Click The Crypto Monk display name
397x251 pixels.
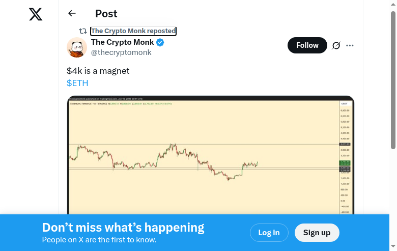click(122, 42)
